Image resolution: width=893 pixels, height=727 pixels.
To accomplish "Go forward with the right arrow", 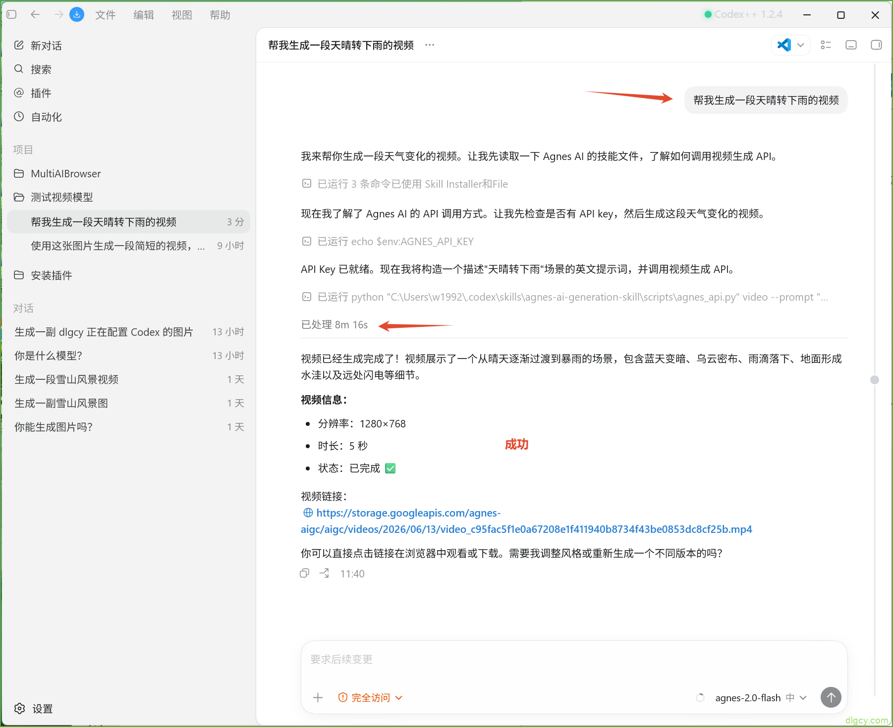I will [x=58, y=15].
